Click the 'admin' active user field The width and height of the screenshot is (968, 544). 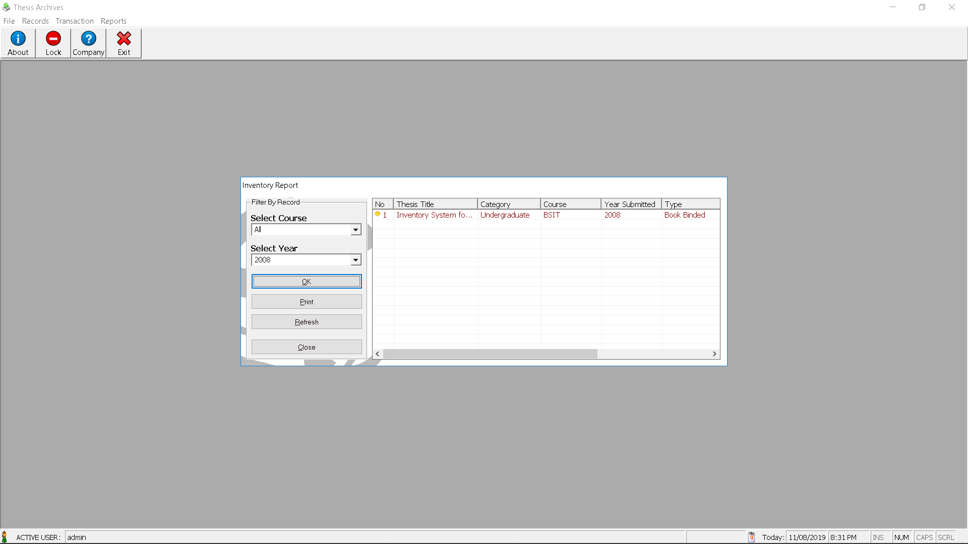375,537
